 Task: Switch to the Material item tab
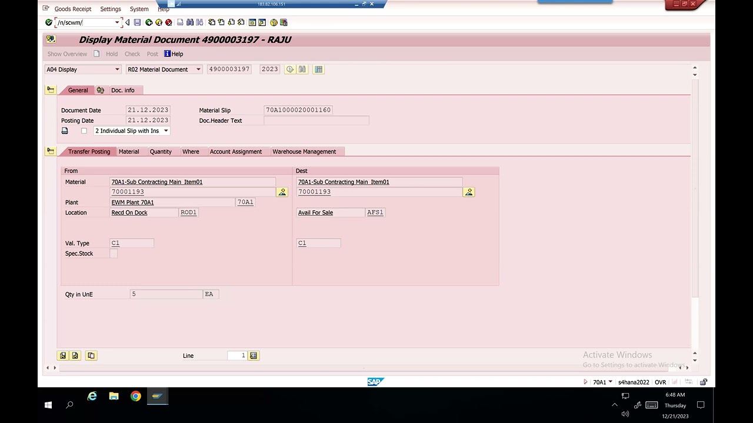[129, 152]
